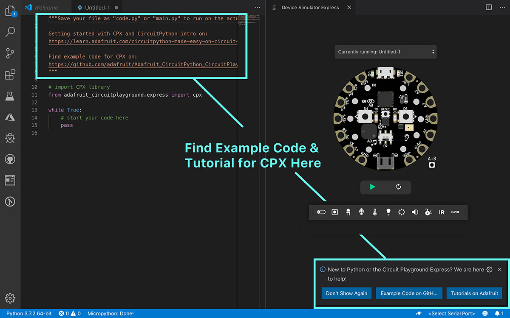Open the Select Serial Port picker

[x=451, y=313]
